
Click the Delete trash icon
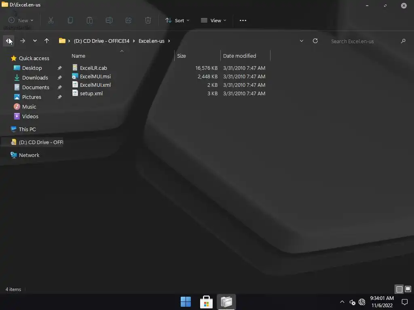[148, 20]
